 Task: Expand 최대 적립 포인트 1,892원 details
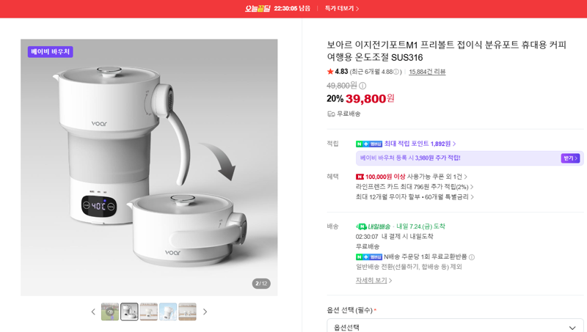[420, 144]
